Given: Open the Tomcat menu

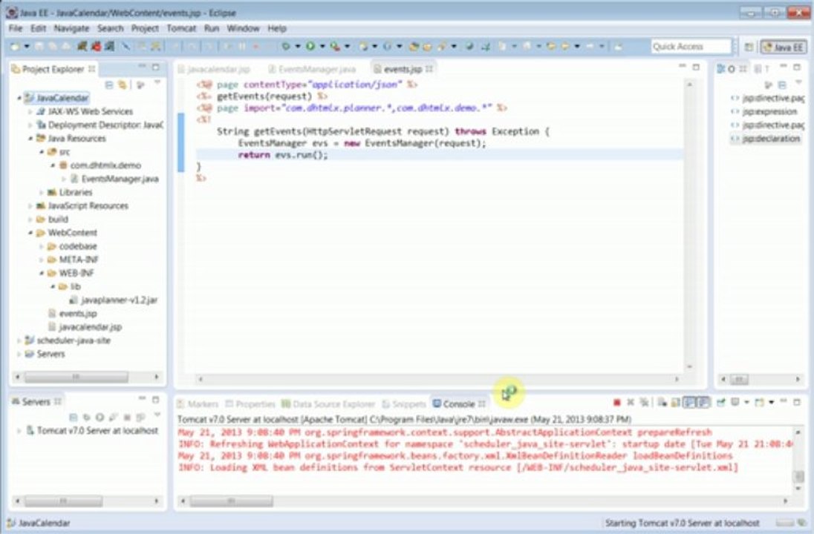Looking at the screenshot, I should (x=181, y=28).
